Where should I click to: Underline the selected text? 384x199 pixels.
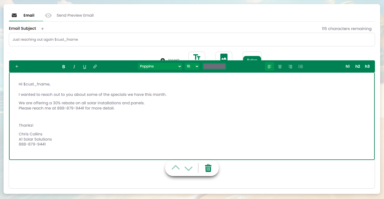[x=85, y=67]
